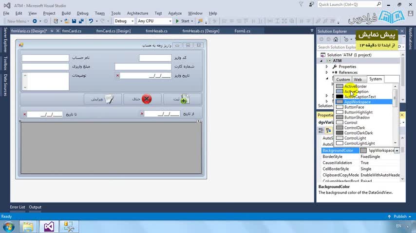Click the form icon in designer title bar
416x233 pixels.
point(21,45)
